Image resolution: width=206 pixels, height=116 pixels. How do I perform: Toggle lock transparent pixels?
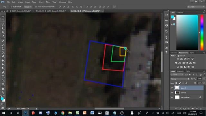(176, 83)
